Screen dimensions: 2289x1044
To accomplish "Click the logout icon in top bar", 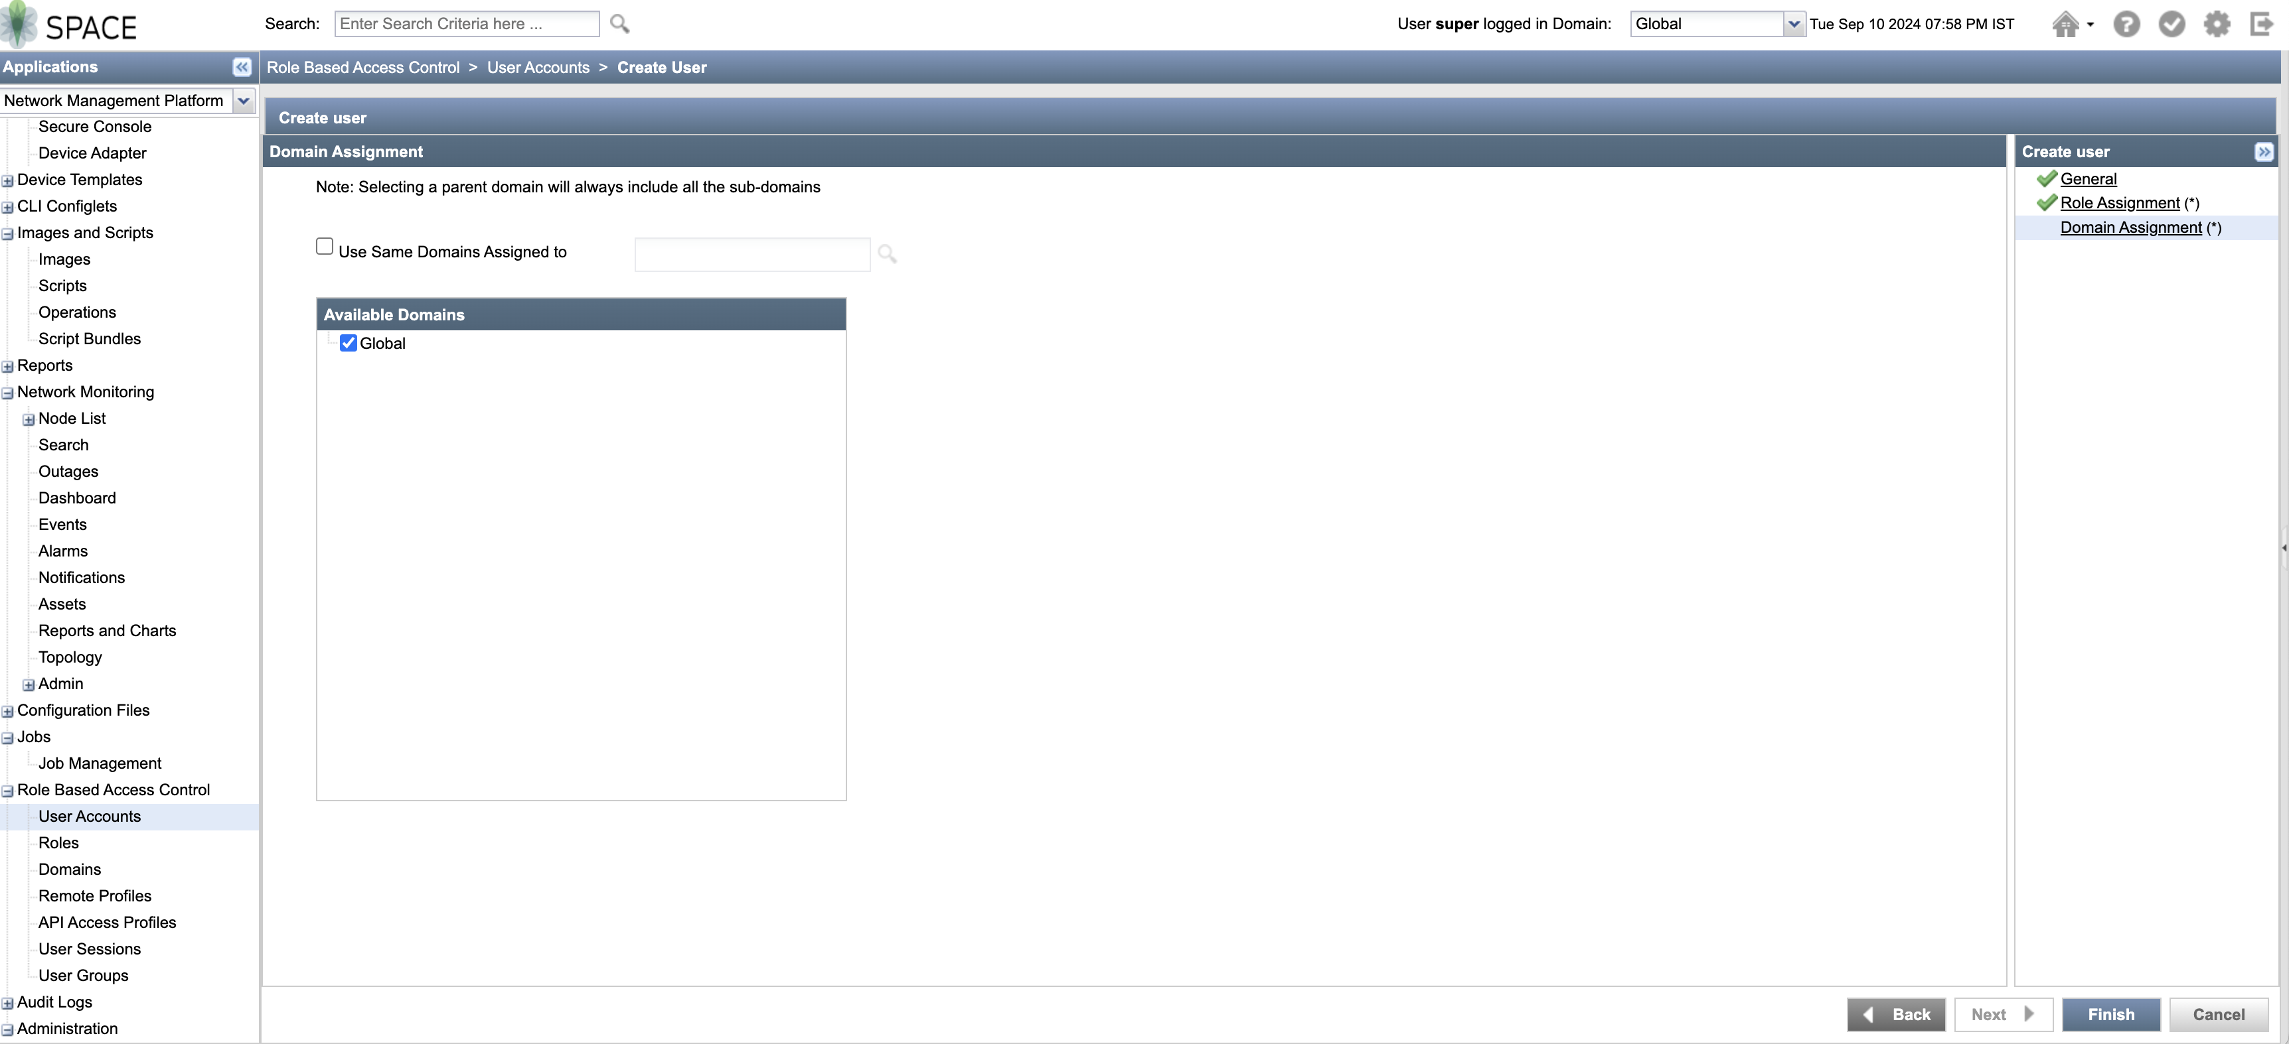I will point(2260,24).
